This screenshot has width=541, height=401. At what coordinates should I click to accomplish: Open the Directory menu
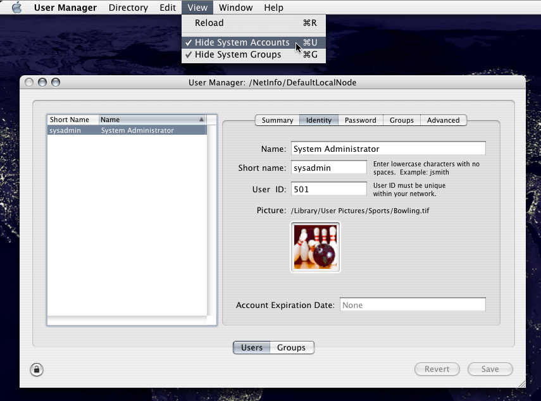128,7
